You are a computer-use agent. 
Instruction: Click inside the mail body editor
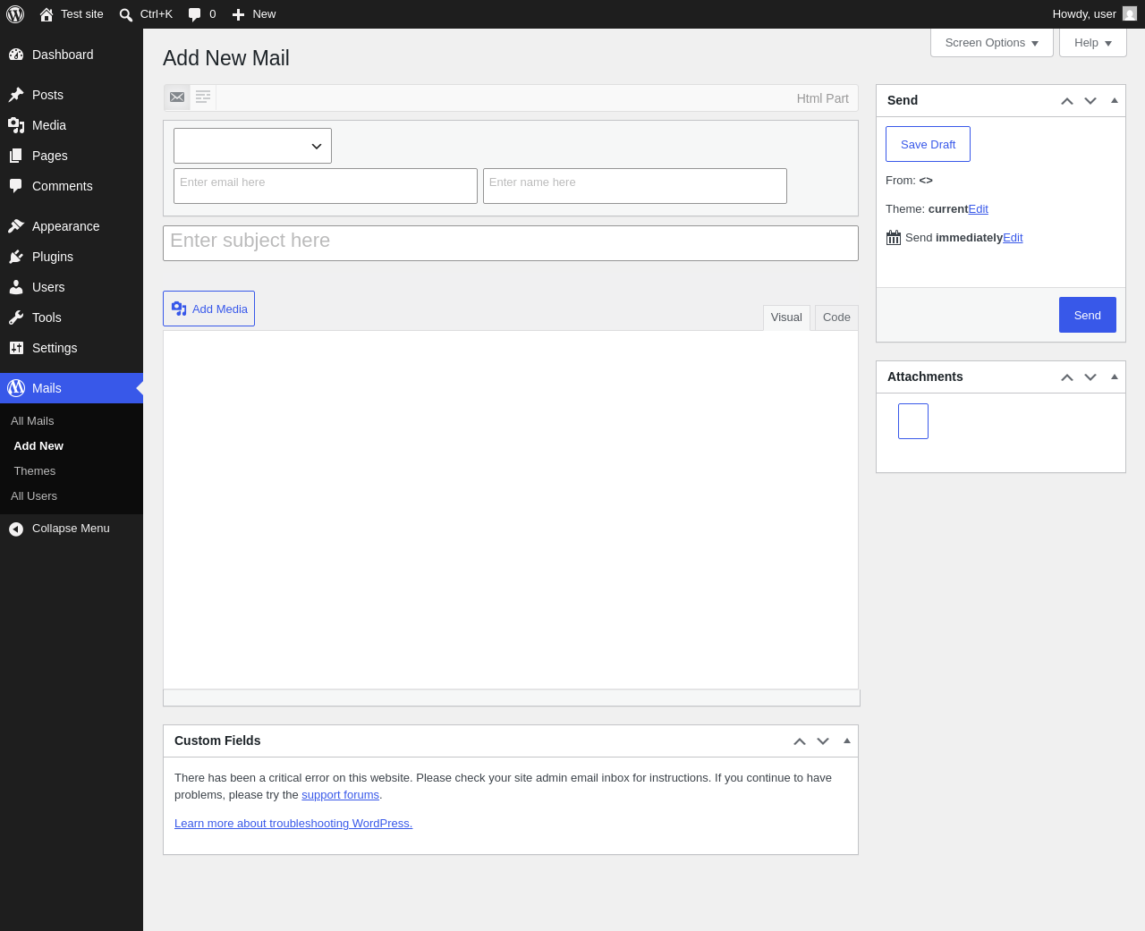pyautogui.click(x=511, y=510)
